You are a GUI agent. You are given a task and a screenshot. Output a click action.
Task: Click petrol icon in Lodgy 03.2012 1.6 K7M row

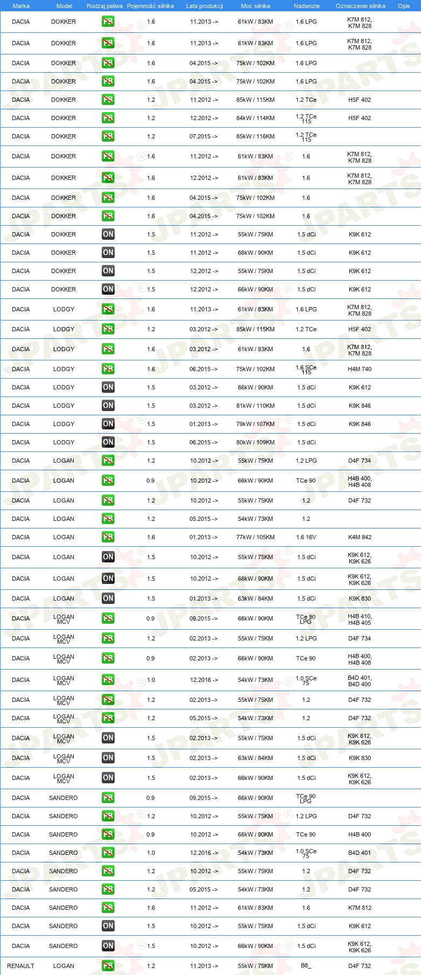[108, 349]
